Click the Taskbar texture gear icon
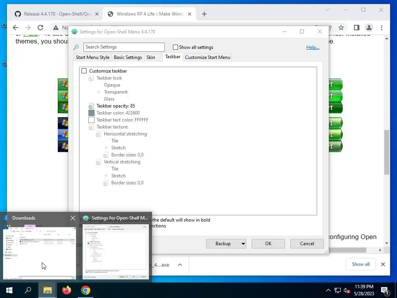The image size is (397, 298). tap(91, 127)
